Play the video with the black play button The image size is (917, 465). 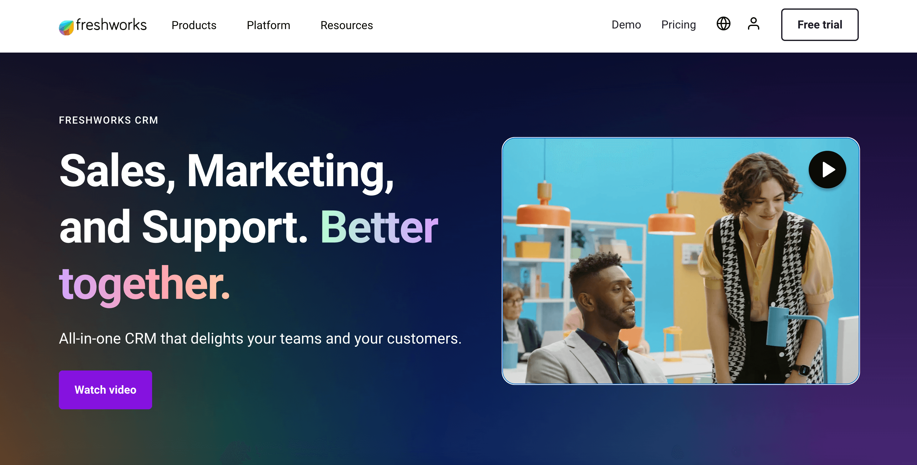click(x=827, y=170)
